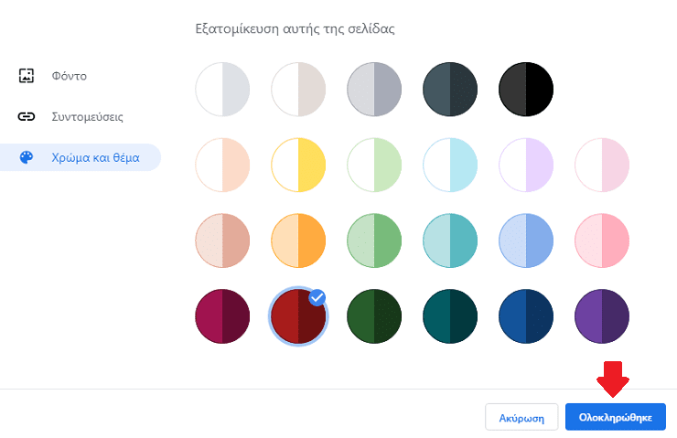Select the black theme color swatch
Screen dimensions: 677x438
526,90
